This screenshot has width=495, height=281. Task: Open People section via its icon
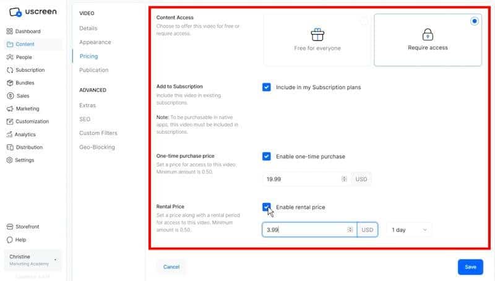click(10, 57)
